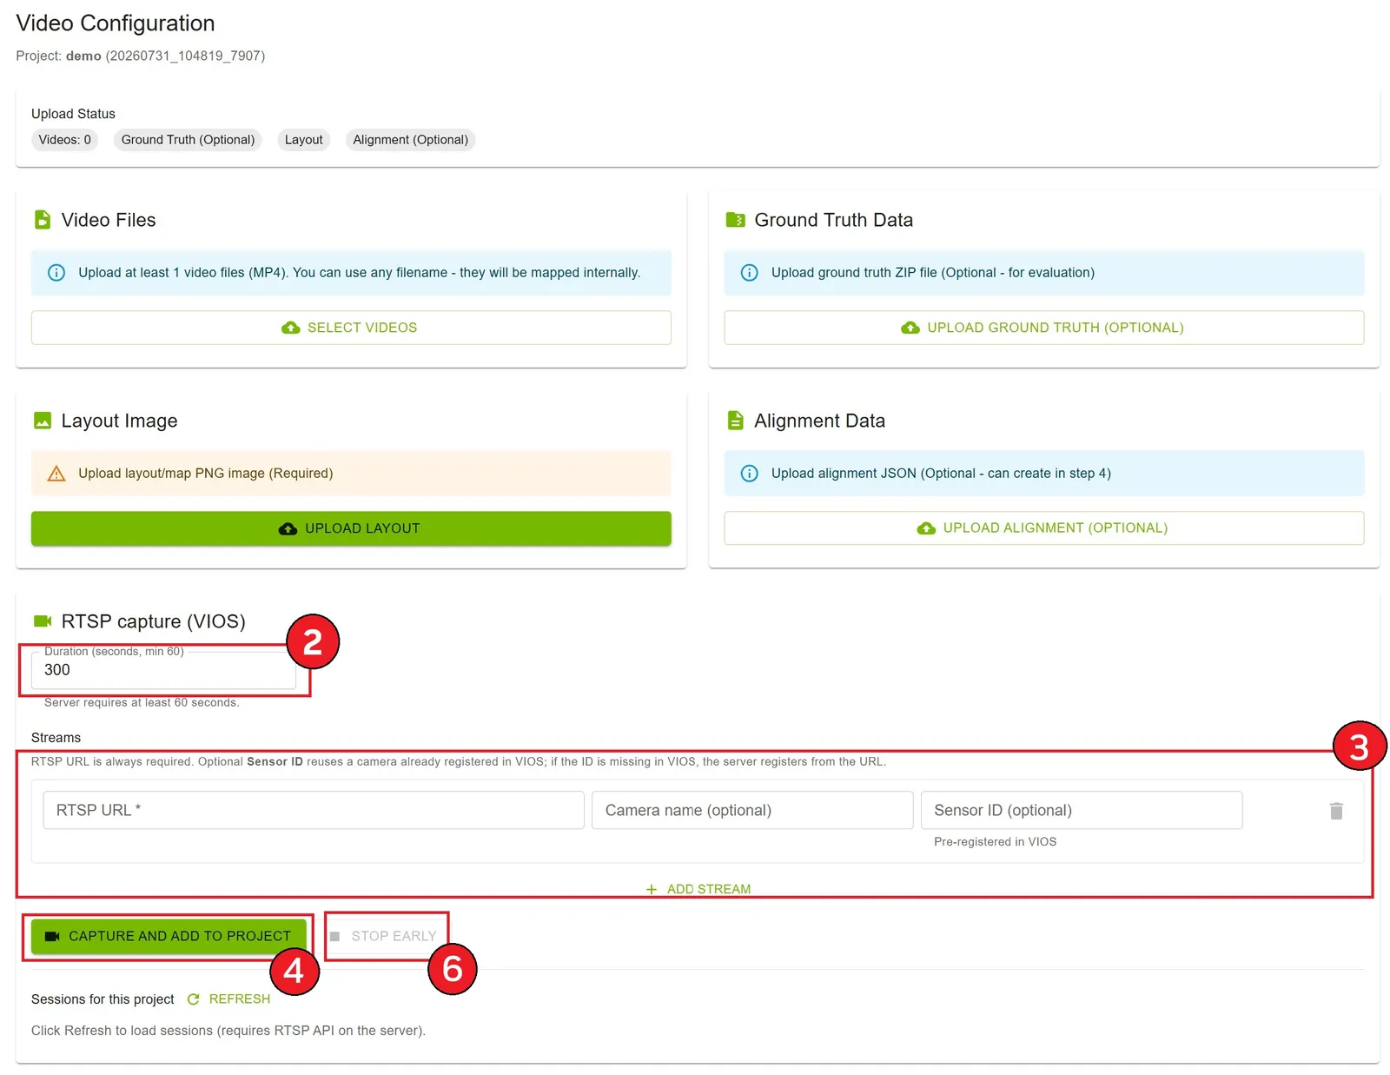
Task: Click info icon in ground truth notice
Action: (749, 273)
